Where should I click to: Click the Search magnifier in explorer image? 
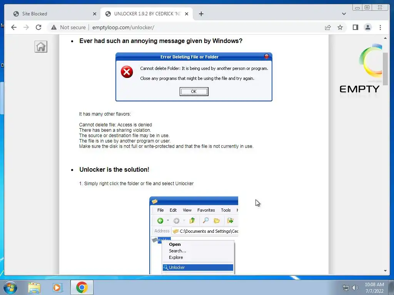(x=205, y=220)
